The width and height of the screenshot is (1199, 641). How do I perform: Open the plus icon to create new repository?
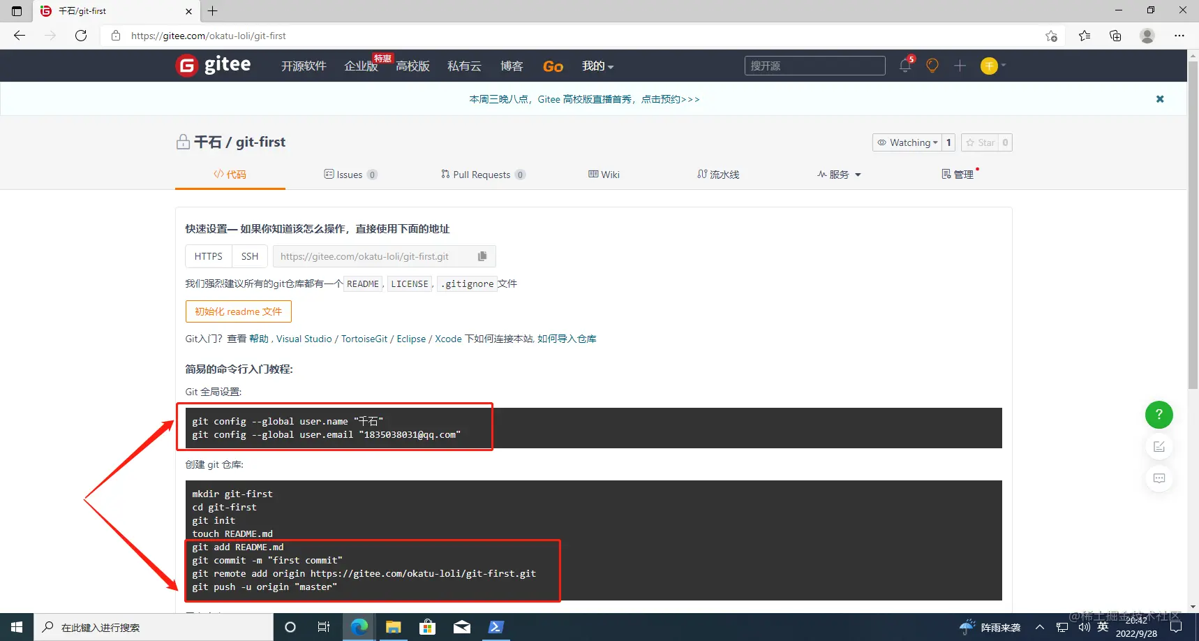(x=960, y=65)
